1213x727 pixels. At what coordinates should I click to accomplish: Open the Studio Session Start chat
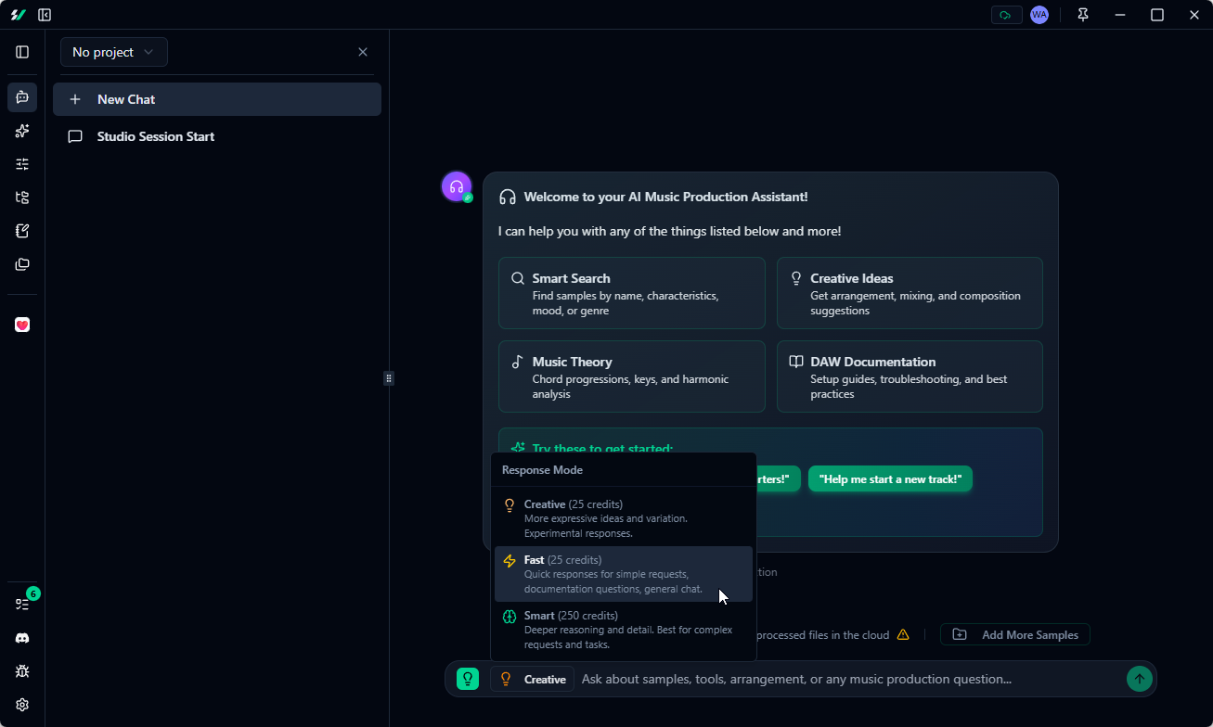155,136
